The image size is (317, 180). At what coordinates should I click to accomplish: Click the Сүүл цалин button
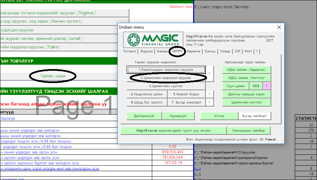[235, 86]
